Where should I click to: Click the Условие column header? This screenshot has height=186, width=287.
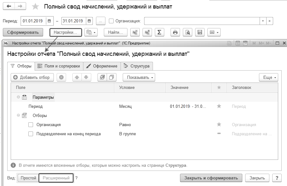pos(140,88)
